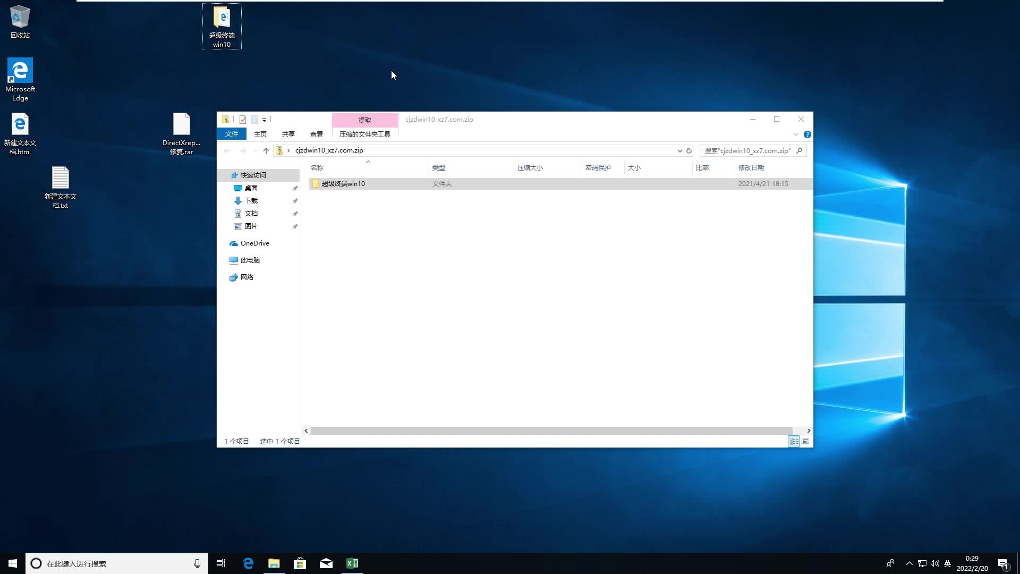Open Microsoft Store from taskbar
Image resolution: width=1020 pixels, height=574 pixels.
(300, 563)
